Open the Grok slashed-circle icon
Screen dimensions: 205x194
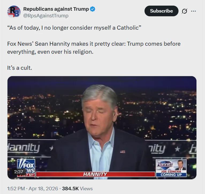click(184, 11)
